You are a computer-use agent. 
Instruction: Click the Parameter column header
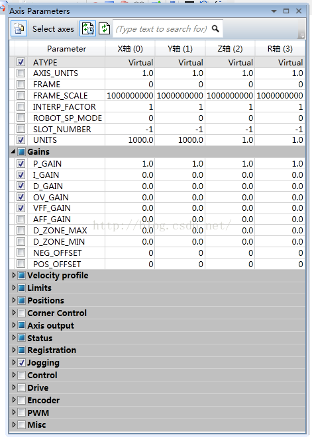tap(66, 49)
